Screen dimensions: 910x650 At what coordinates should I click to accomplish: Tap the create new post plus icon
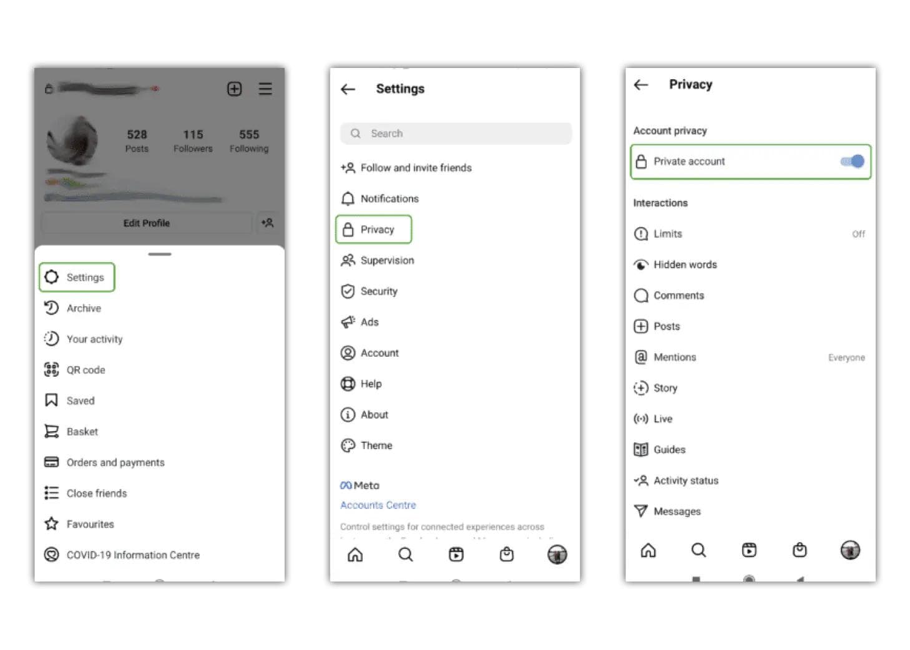pos(234,89)
